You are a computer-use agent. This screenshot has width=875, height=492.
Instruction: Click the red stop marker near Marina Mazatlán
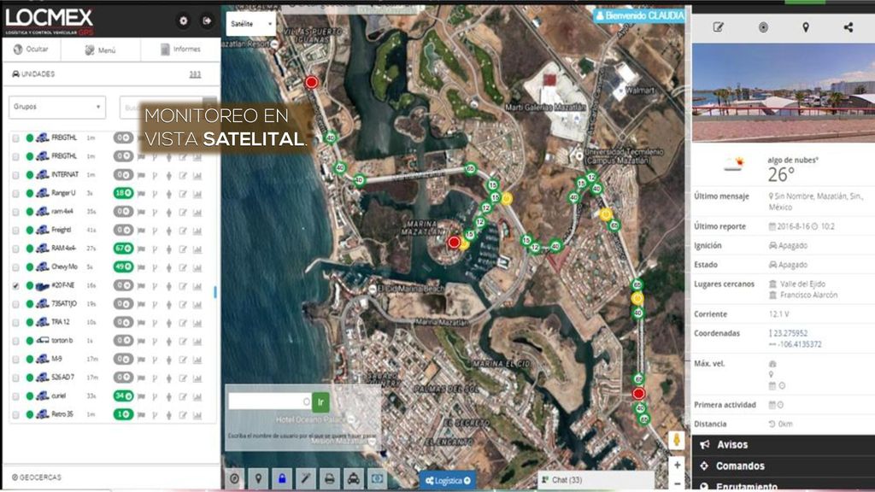point(454,242)
